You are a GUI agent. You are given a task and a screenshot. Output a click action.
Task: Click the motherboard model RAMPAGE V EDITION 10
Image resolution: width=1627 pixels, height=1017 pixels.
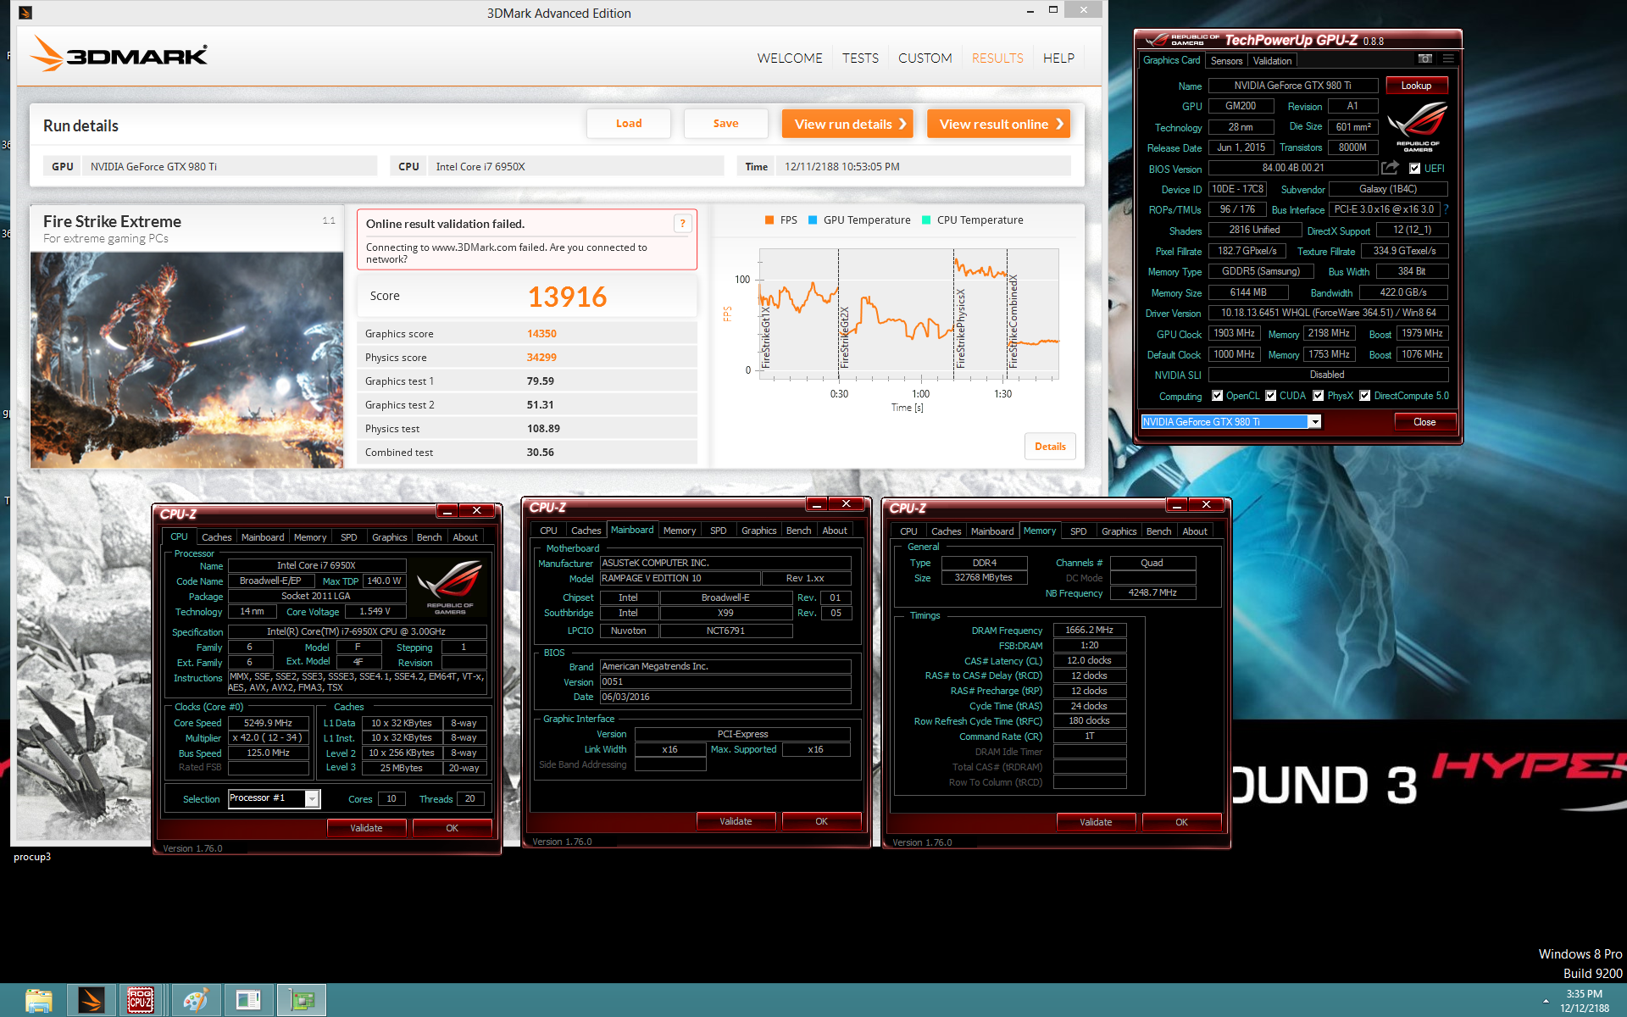click(680, 578)
